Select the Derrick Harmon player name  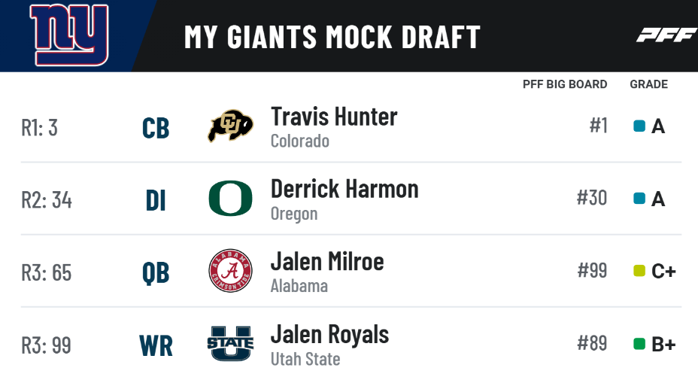coord(344,189)
